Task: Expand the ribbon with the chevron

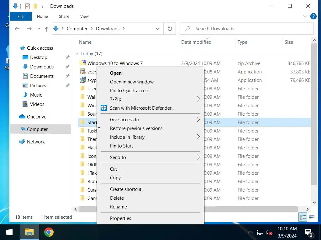Action: 305,16
